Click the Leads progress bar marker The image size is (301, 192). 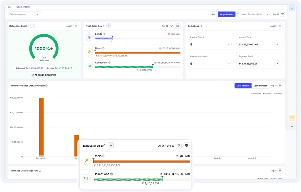point(112,36)
